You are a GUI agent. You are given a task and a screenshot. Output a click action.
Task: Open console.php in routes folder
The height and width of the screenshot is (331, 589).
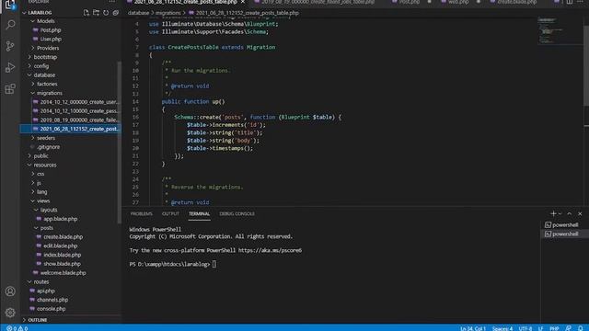tap(52, 309)
